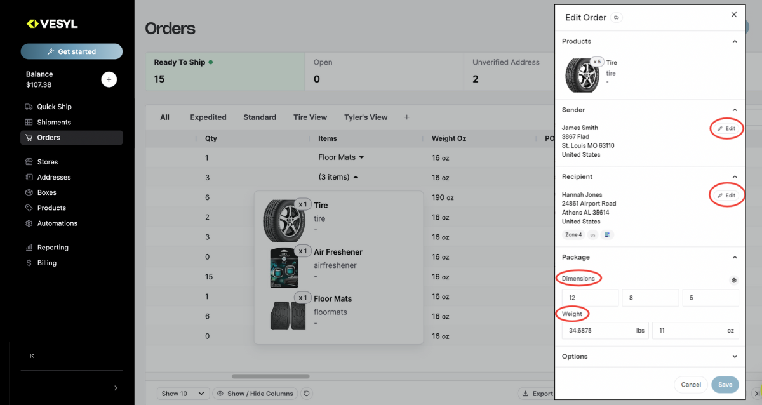Screen dimensions: 762x405
Task: Select the Open status card
Action: point(384,70)
